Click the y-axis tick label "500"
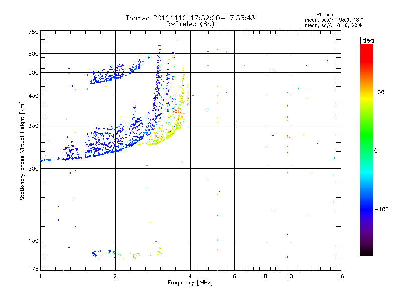The height and width of the screenshot is (301, 401). pos(33,73)
